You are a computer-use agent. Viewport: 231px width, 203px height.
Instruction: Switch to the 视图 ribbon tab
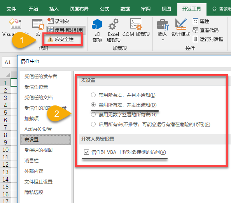coord(166,9)
